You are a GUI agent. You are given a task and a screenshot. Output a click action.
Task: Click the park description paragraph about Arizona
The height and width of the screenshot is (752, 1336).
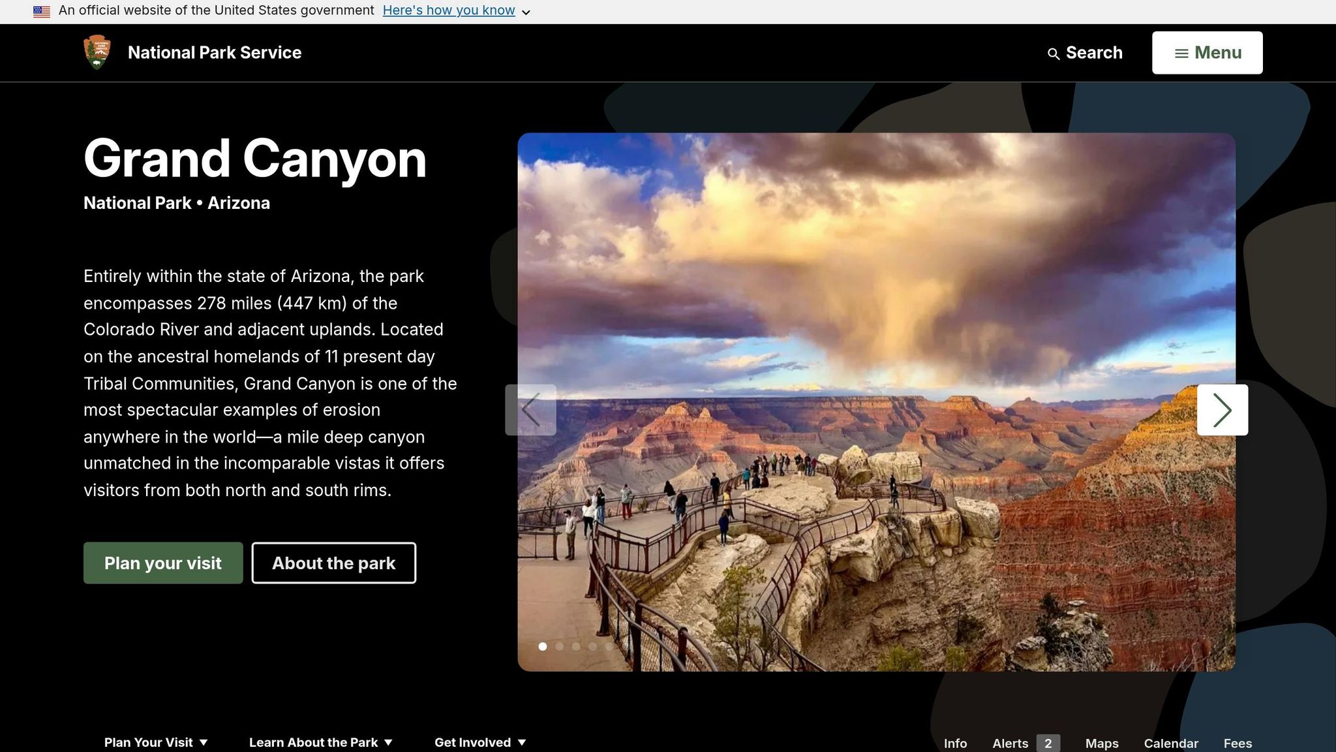point(270,383)
